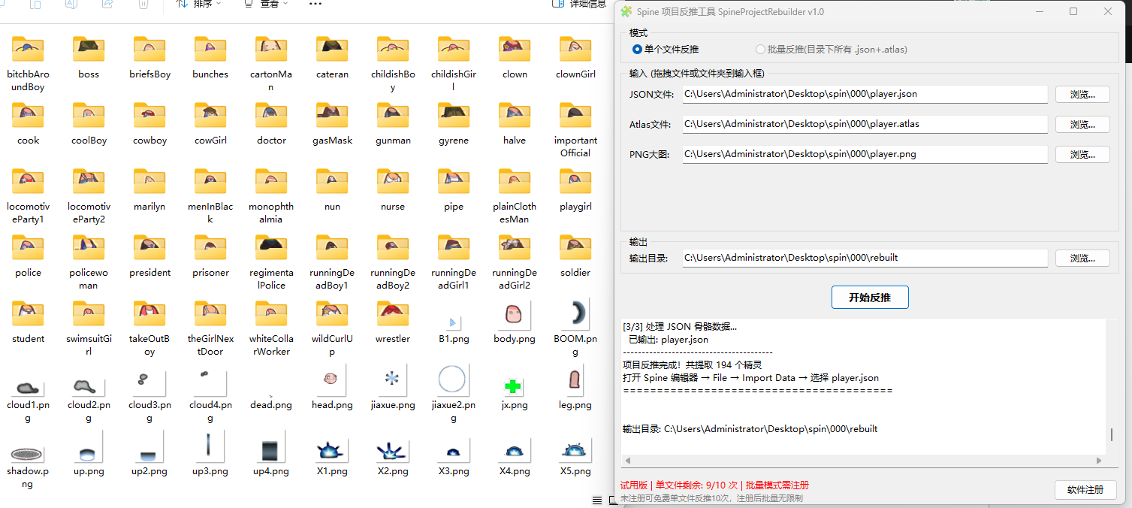Open the 查看 view dropdown
Viewport: 1132px width, 508px height.
coord(267,4)
